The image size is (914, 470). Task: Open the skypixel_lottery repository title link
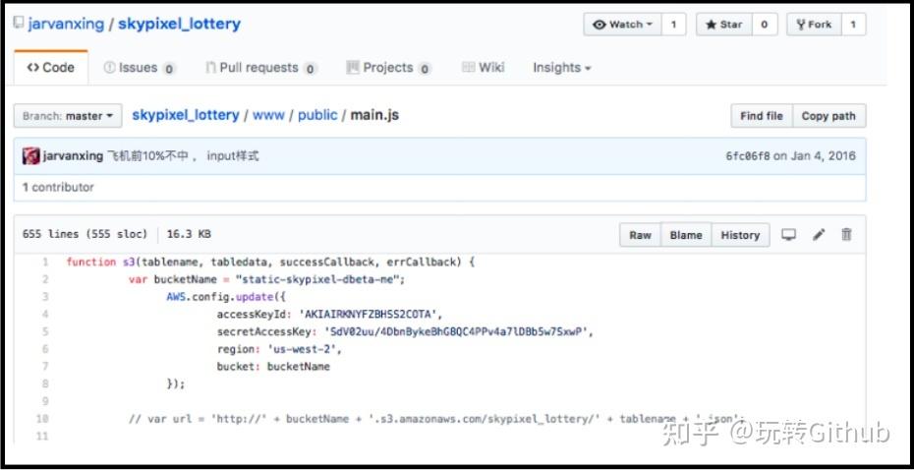(179, 25)
